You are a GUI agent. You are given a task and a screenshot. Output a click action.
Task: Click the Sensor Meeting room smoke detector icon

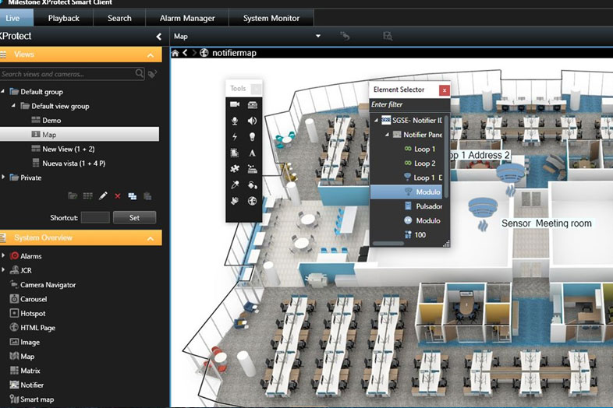tap(484, 213)
